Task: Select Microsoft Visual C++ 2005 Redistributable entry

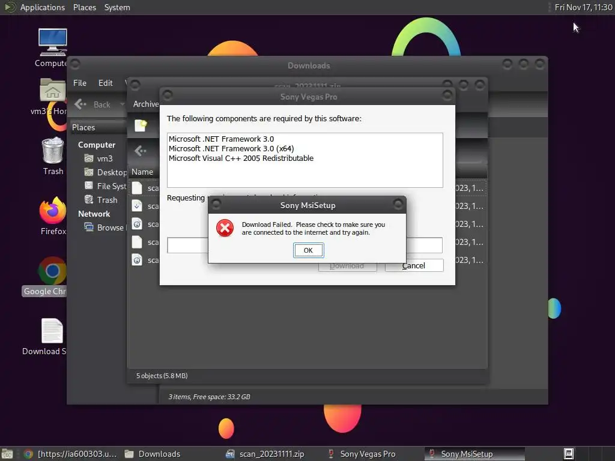Action: 241,158
